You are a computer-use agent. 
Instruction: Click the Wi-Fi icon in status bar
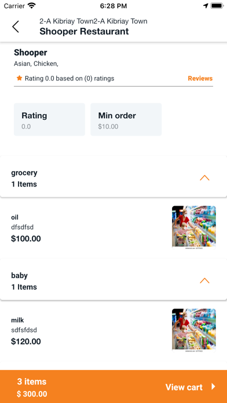[32, 6]
